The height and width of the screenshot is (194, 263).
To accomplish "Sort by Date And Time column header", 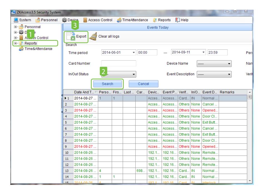I will [x=86, y=92].
